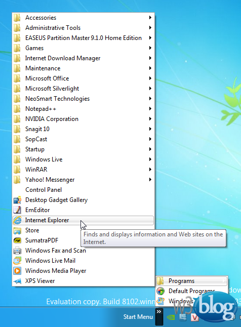Click the Start Menu toolbar label

click(x=138, y=317)
